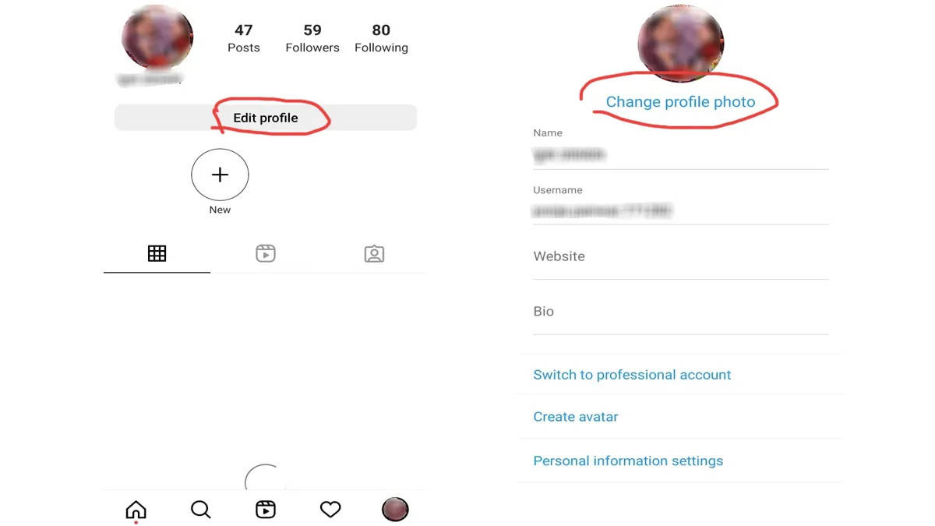The image size is (935, 526).
Task: Open Personal information settings
Action: 628,461
